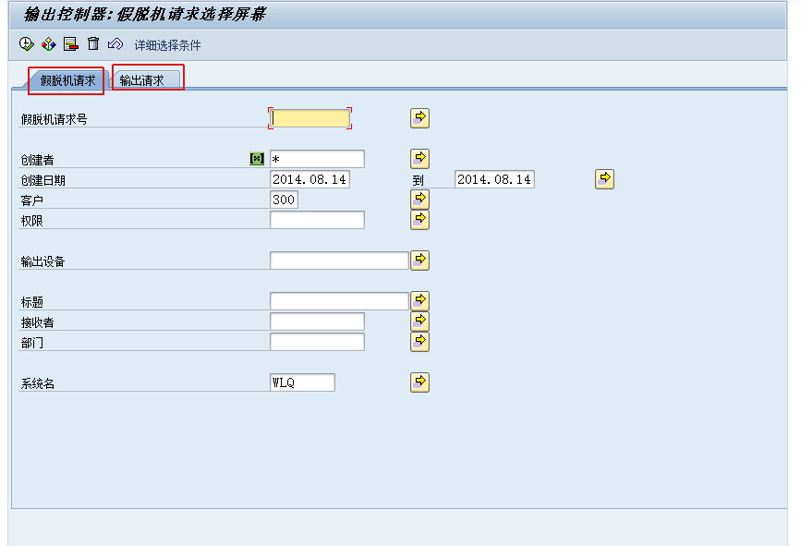The height and width of the screenshot is (546, 801).
Task: Click the green selection option icon beside 创建者
Action: (x=257, y=159)
